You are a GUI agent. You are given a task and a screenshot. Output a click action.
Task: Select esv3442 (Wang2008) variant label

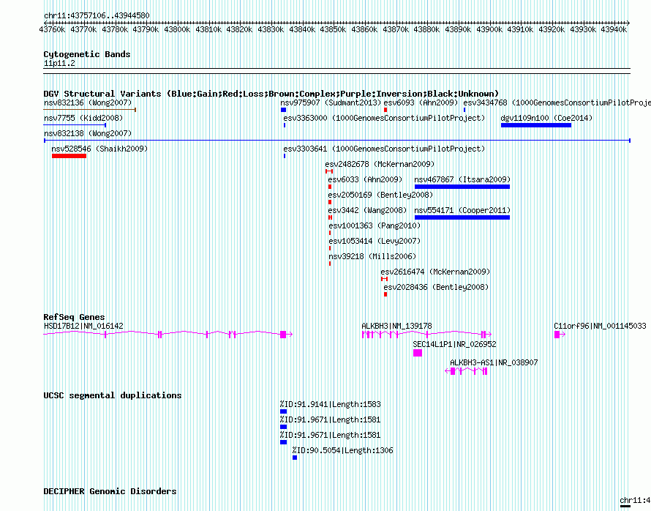pos(367,210)
